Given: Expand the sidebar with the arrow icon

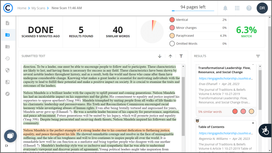Looking at the screenshot, I should tap(7, 146).
